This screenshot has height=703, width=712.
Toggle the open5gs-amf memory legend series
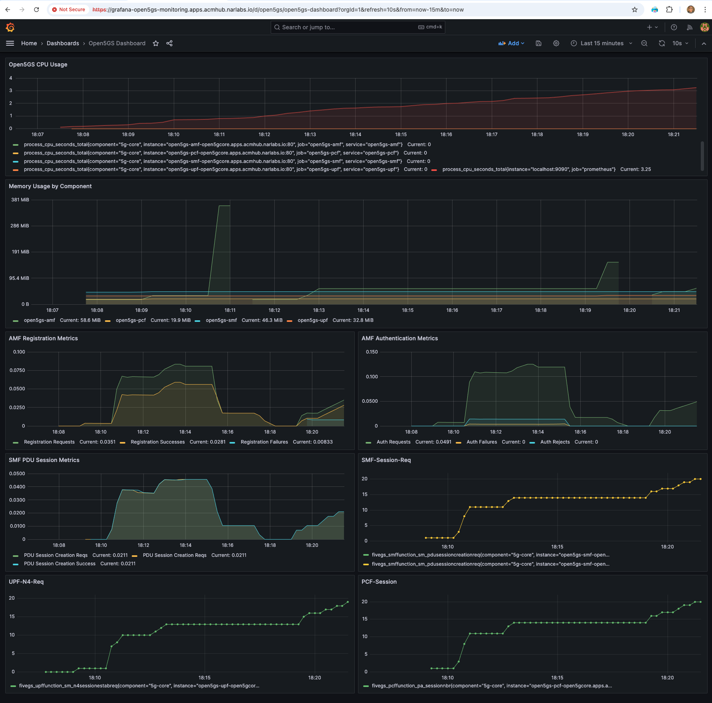pos(39,320)
